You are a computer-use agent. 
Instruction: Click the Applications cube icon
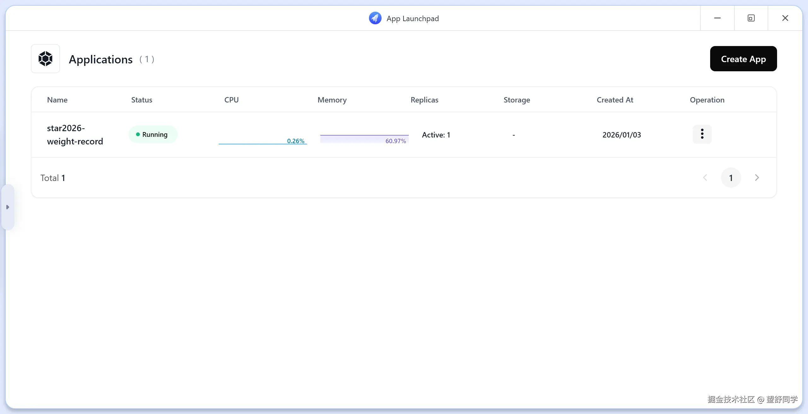coord(45,59)
